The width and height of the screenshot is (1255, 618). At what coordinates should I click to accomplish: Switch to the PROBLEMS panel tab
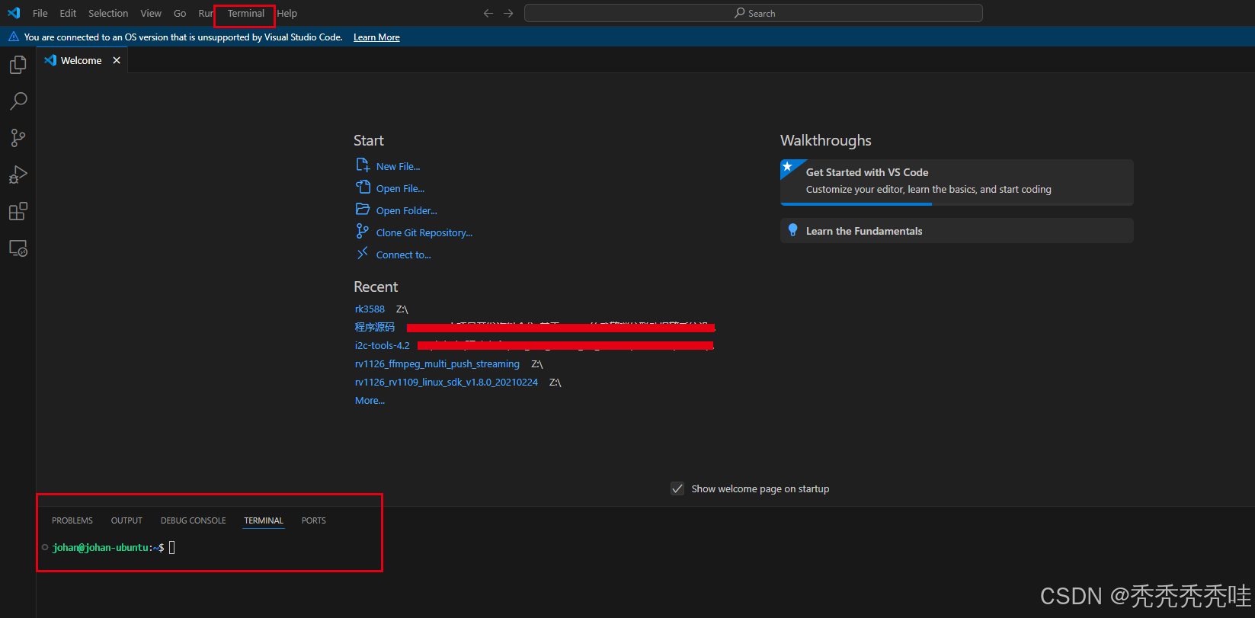point(72,520)
